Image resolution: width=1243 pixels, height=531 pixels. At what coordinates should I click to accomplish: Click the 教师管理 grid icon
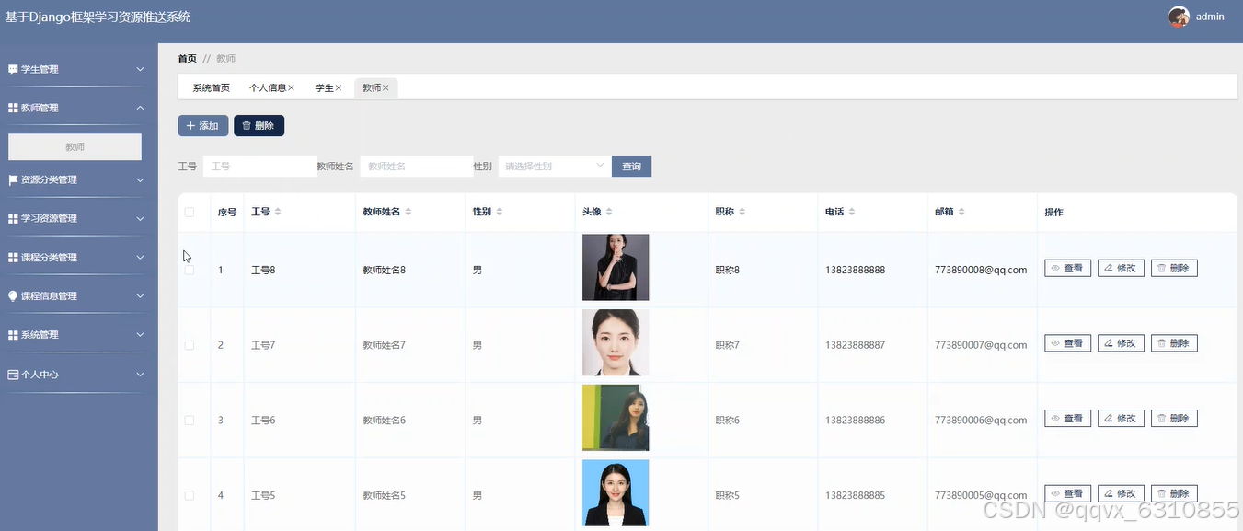(x=13, y=108)
